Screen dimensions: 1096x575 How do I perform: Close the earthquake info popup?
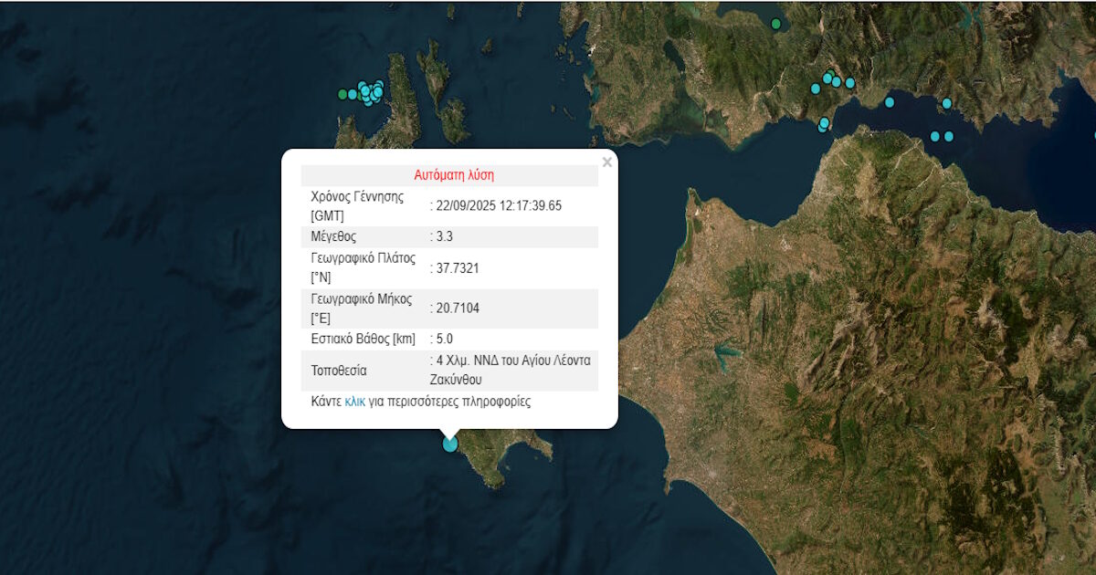click(x=606, y=162)
